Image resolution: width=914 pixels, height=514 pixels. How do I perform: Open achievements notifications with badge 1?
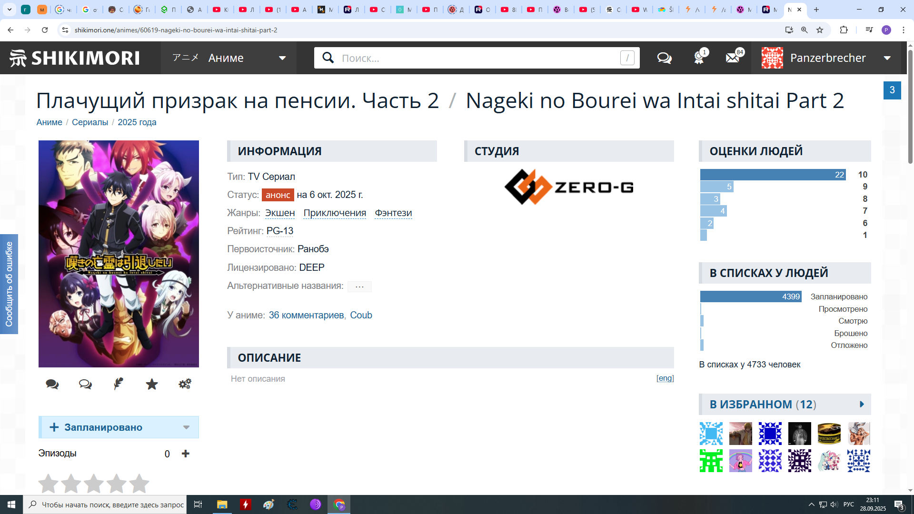pos(699,58)
